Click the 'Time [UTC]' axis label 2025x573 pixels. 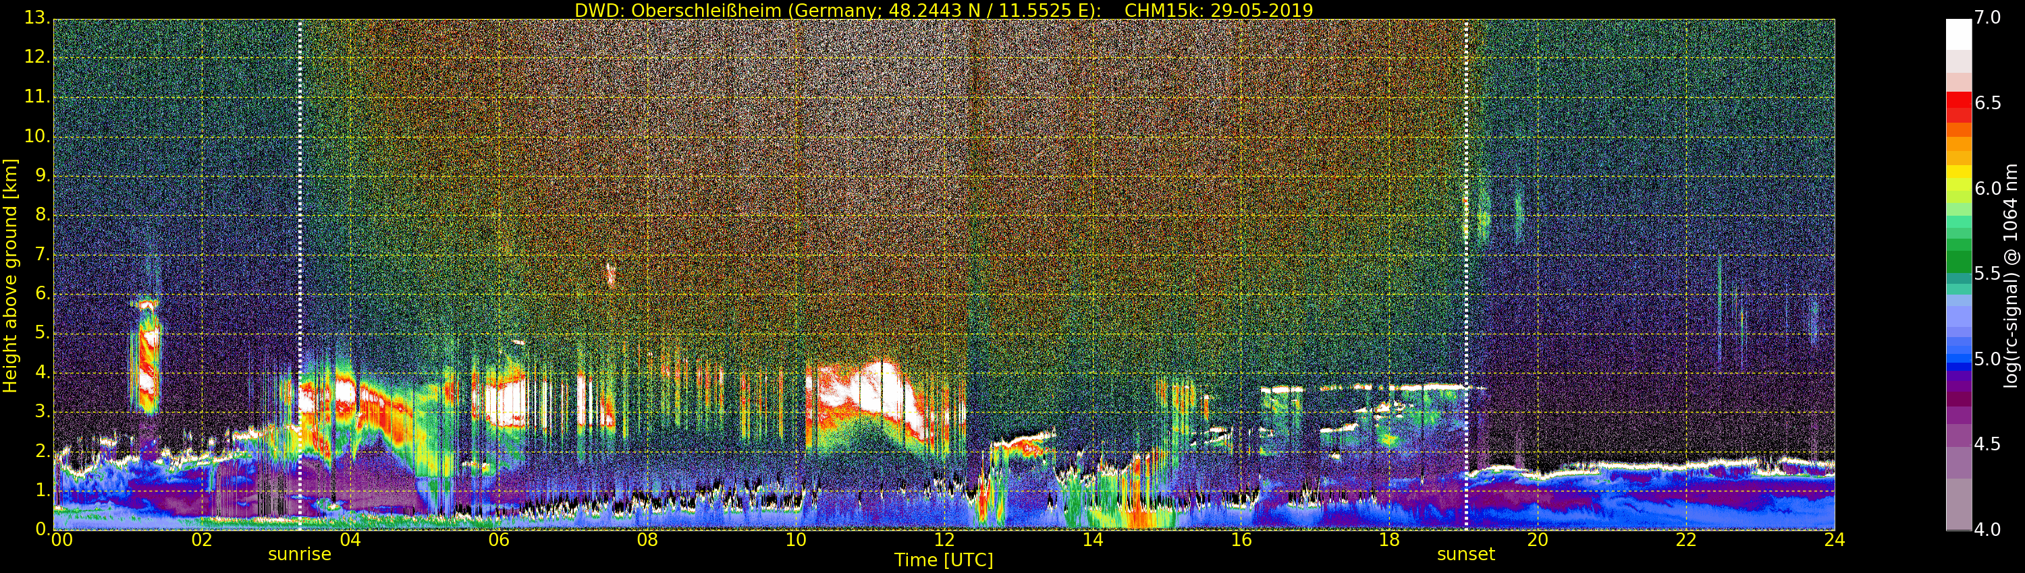(944, 560)
